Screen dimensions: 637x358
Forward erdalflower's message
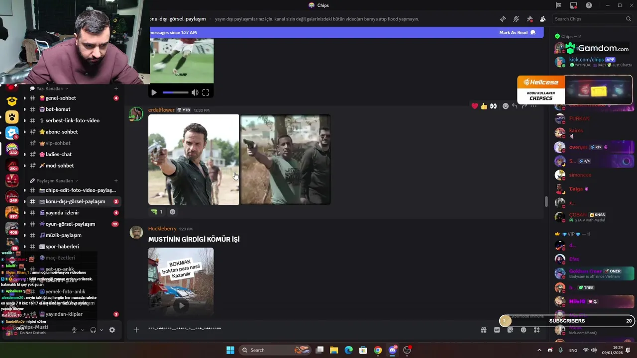524,106
